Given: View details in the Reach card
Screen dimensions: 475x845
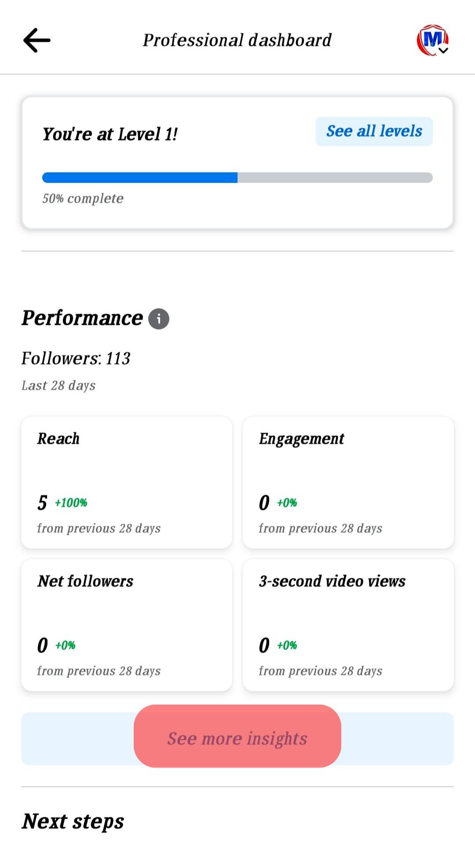Looking at the screenshot, I should 127,482.
